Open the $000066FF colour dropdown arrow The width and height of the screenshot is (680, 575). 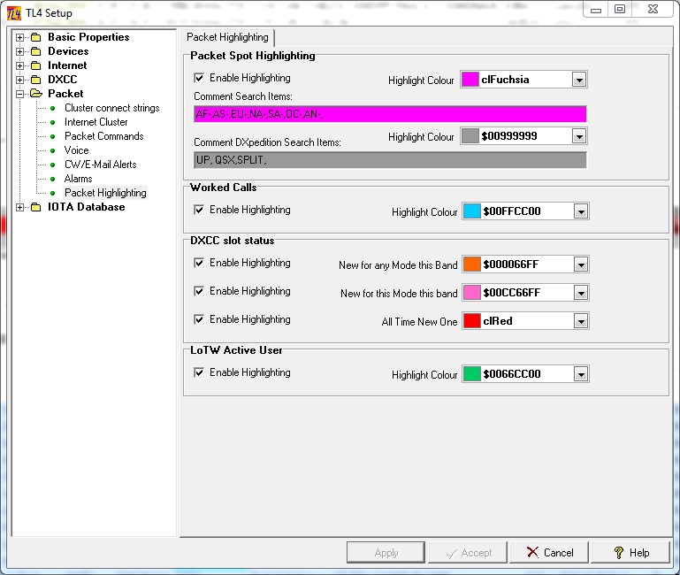click(x=581, y=264)
